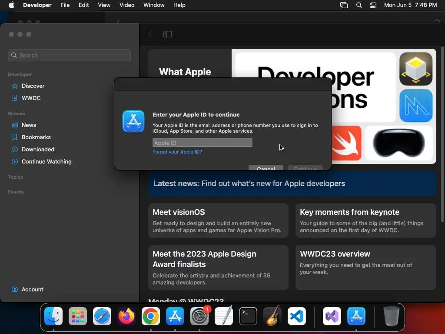Open Trash in the Dock
Viewport: 445px width, 334px height.
[392, 316]
